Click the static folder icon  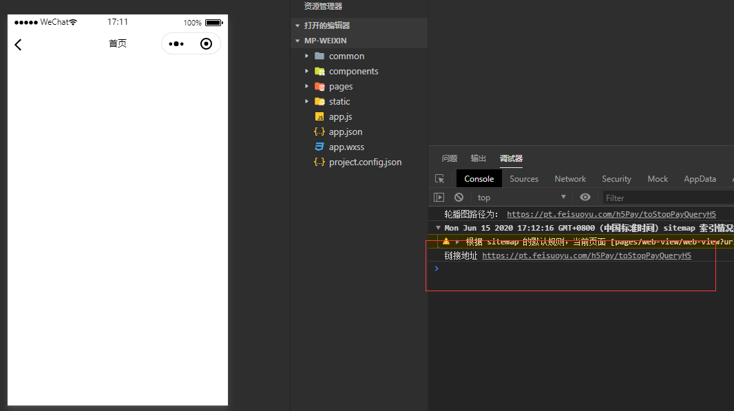click(x=319, y=102)
